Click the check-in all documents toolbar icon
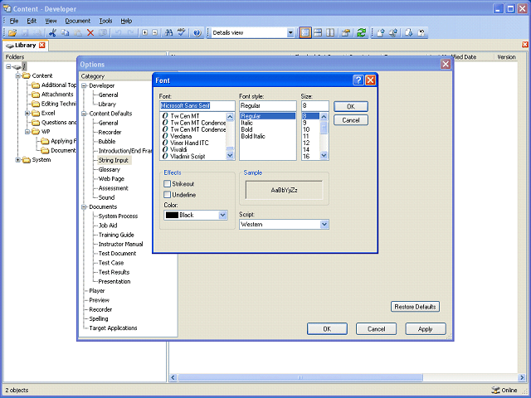 point(393,33)
